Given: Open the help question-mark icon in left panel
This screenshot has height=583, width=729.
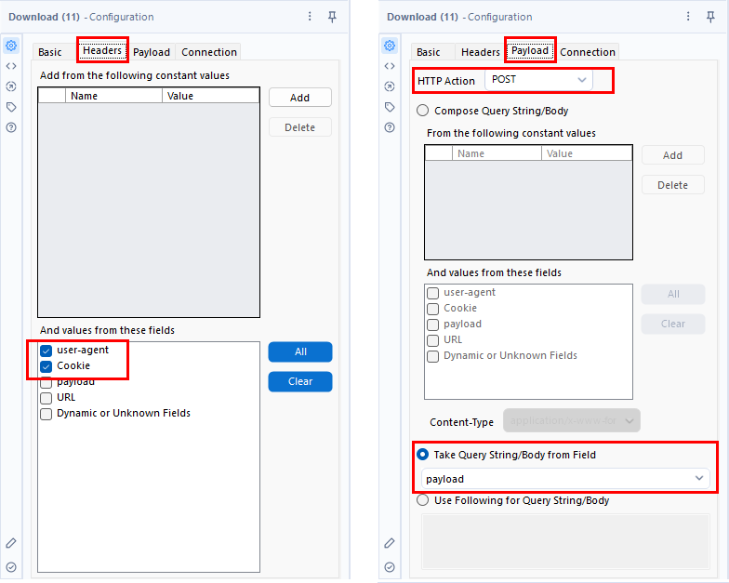Looking at the screenshot, I should (x=11, y=127).
